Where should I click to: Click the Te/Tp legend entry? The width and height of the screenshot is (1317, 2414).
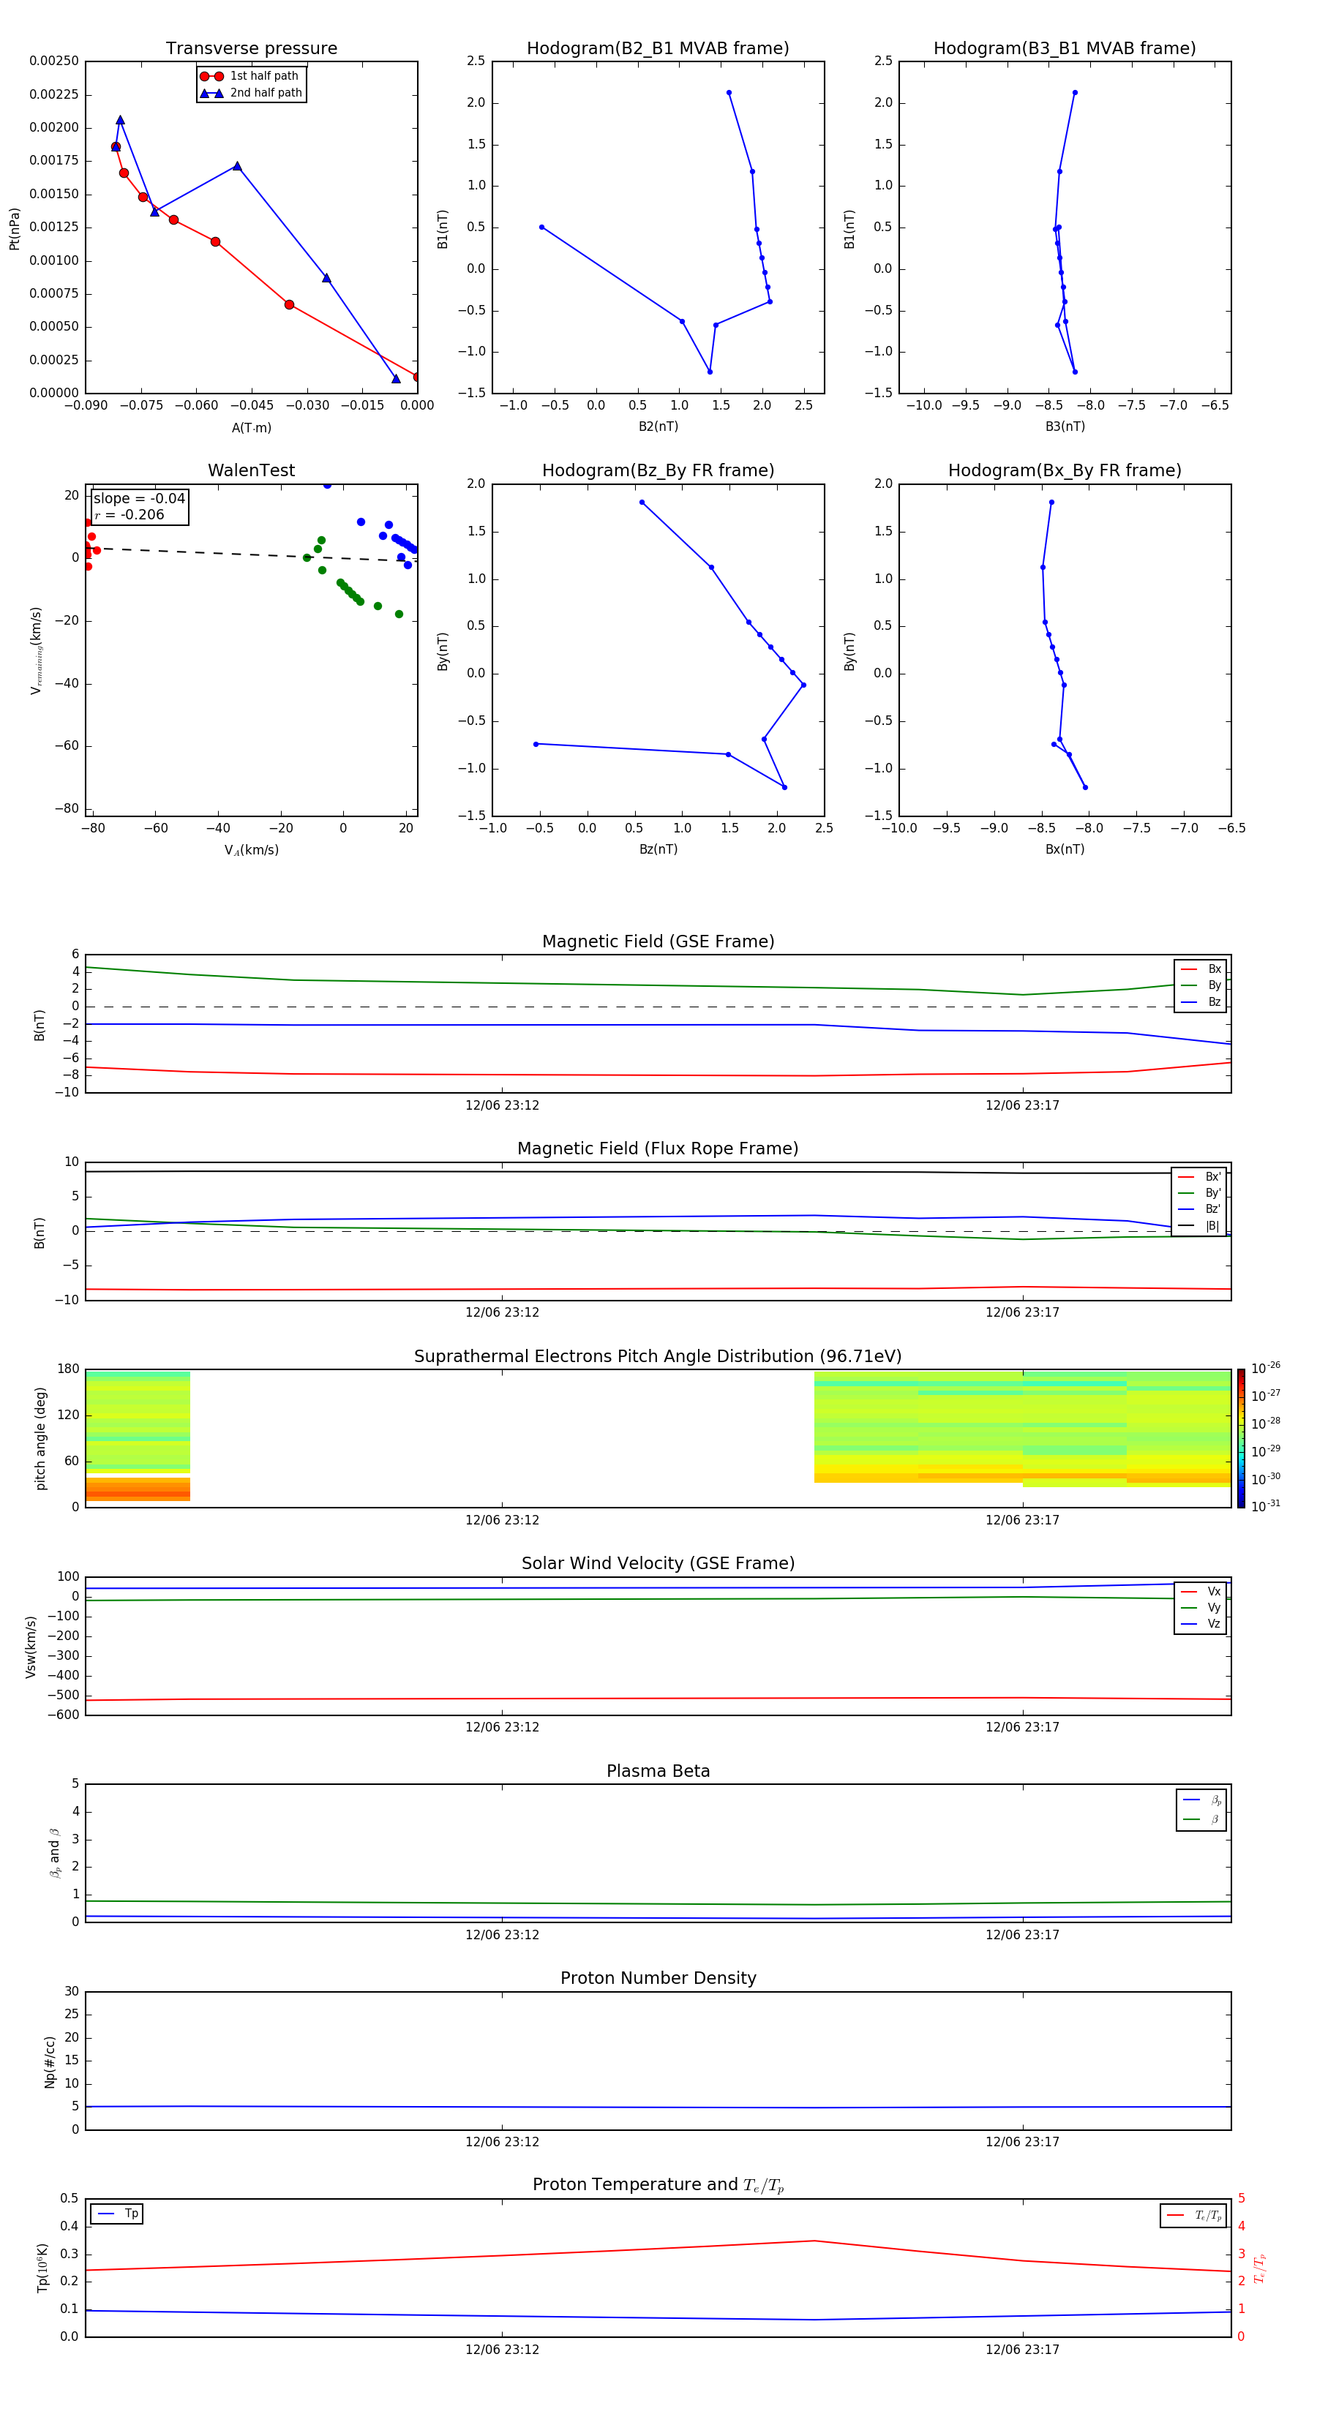click(x=1193, y=2216)
